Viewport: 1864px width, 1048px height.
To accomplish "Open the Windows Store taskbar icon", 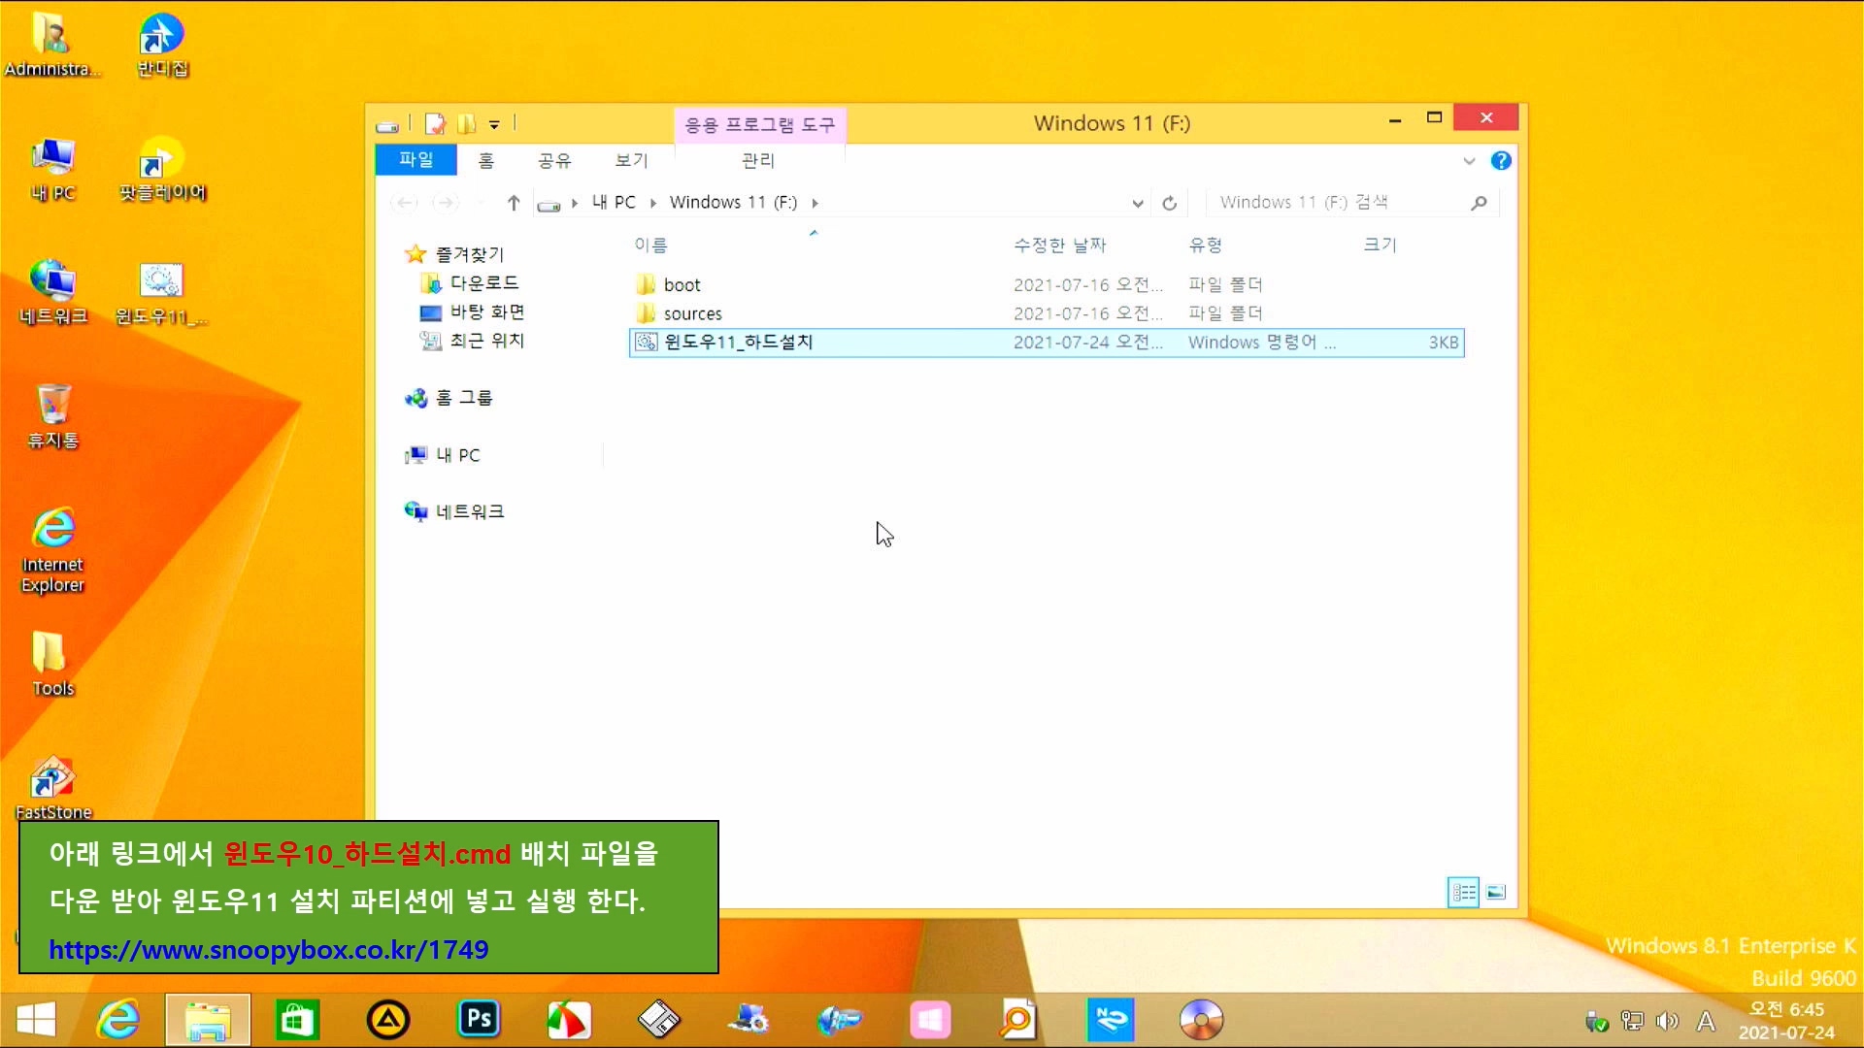I will (297, 1019).
